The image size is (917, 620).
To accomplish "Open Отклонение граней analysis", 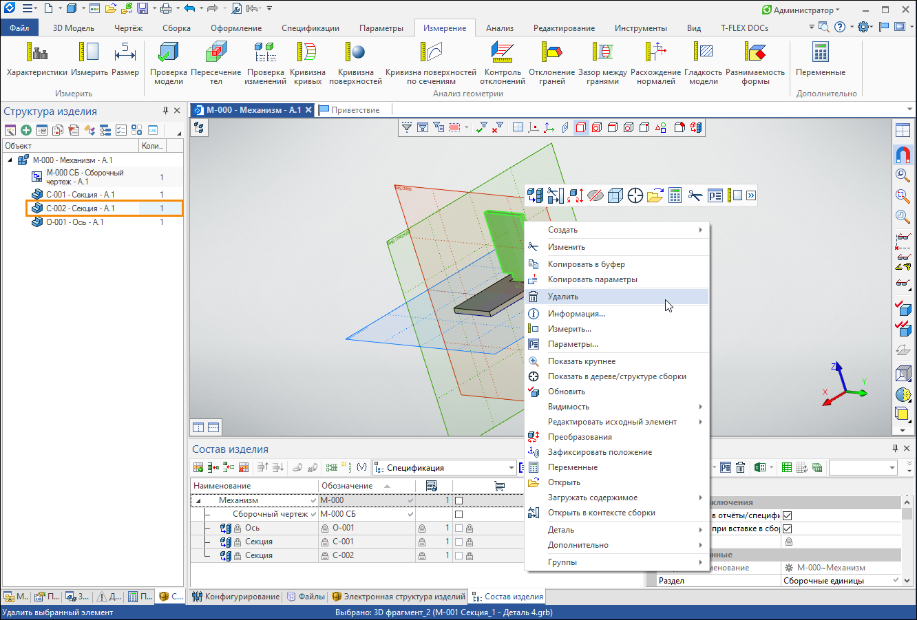I will pos(552,63).
